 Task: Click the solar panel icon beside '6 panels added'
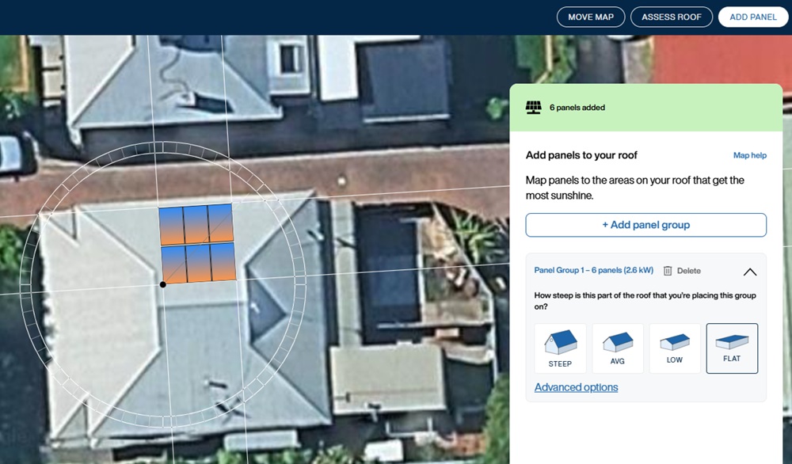click(x=533, y=108)
